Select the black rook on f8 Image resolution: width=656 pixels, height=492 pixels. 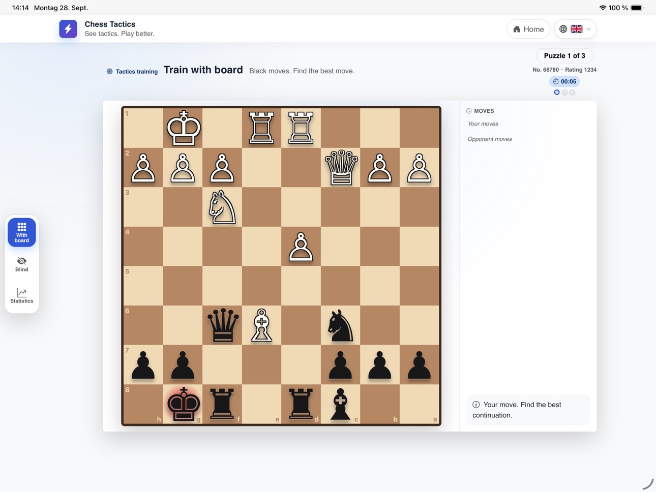pos(222,404)
